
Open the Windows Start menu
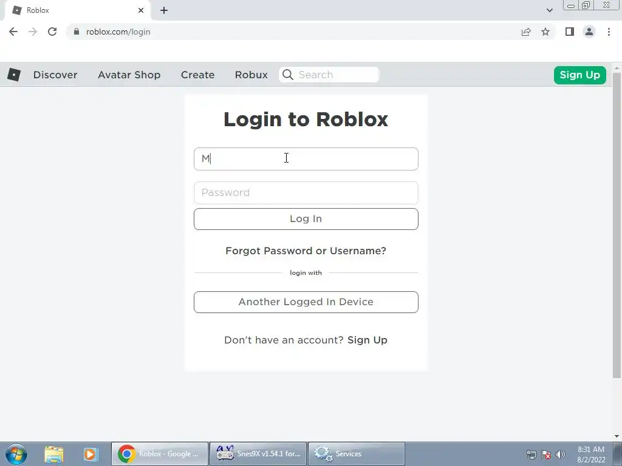tap(16, 454)
